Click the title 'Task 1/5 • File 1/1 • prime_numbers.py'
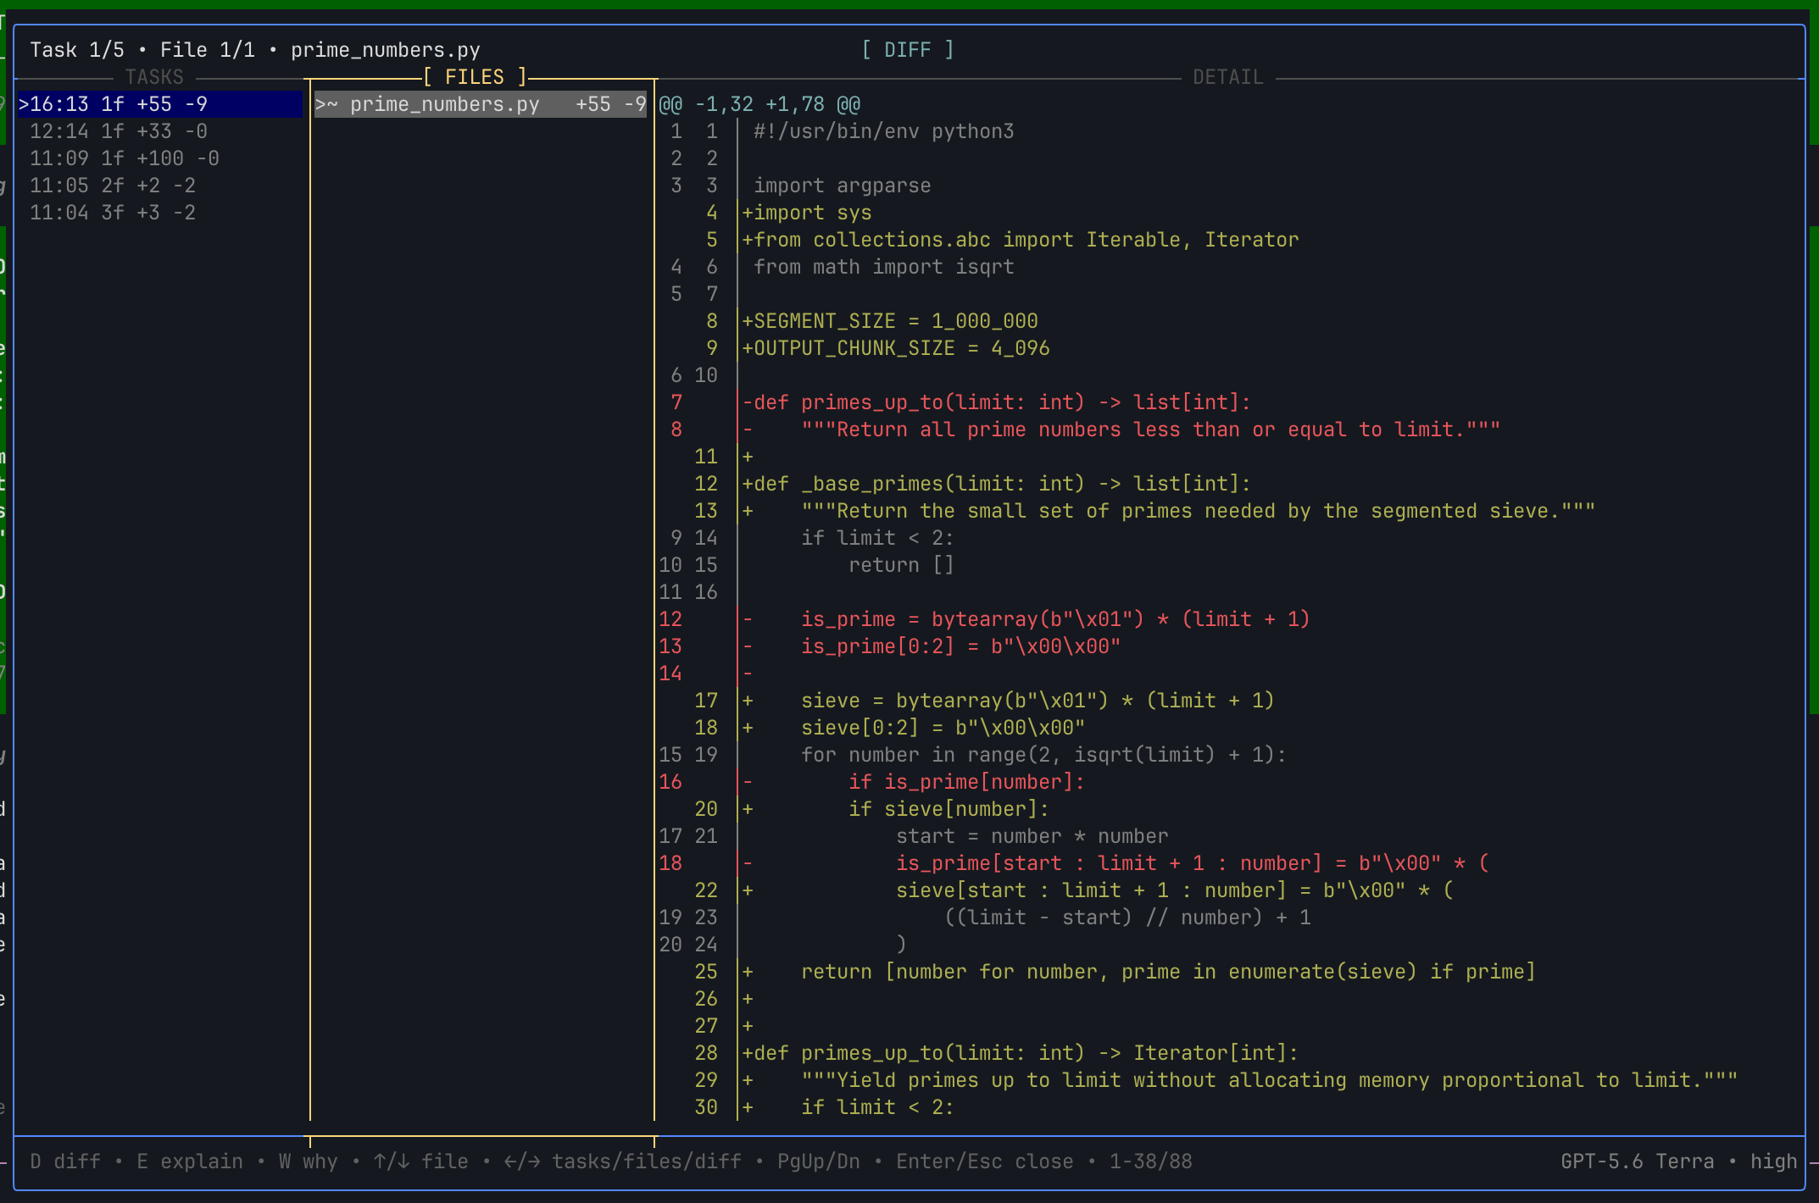Screen dimensions: 1819x1203 255,50
